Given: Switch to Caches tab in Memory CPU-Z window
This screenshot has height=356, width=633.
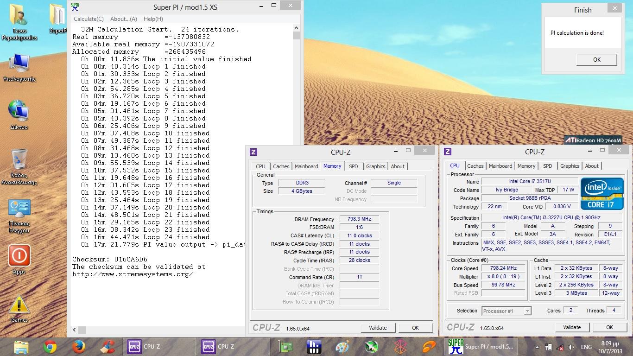Looking at the screenshot, I should tap(281, 166).
